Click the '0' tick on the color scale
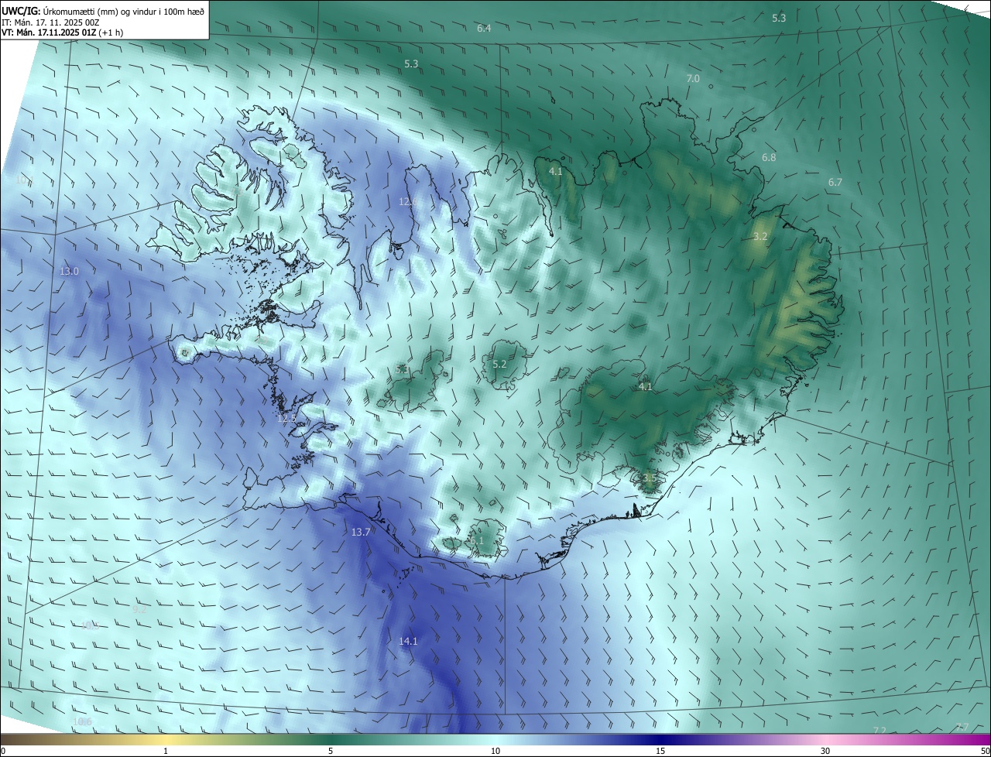Image resolution: width=991 pixels, height=757 pixels. 3,751
